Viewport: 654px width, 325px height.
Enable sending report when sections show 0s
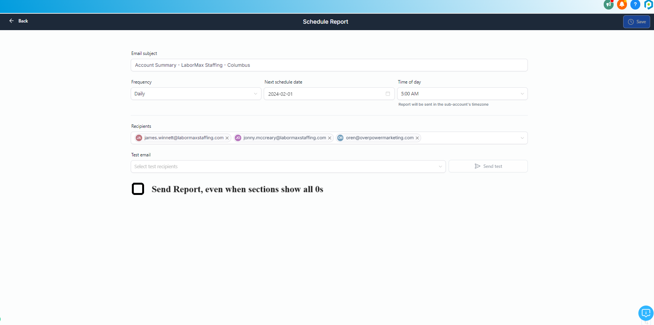(x=138, y=189)
